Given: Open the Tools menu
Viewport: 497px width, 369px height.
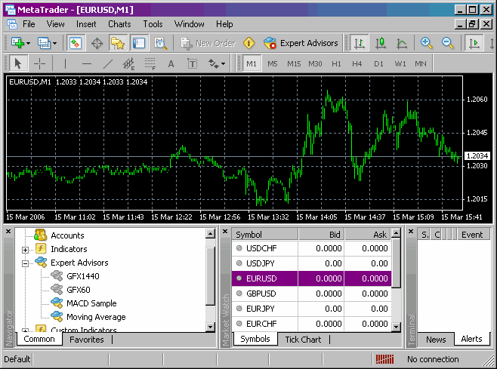Looking at the screenshot, I should 153,24.
